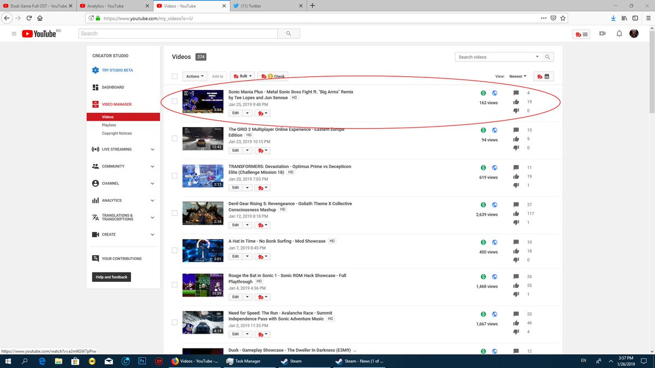Expand the Community sidebar section
Screen dimensions: 655x368
pos(152,166)
